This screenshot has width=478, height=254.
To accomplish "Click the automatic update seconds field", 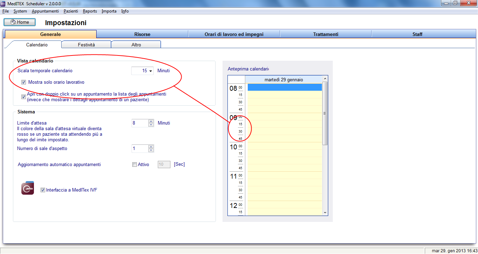I will coord(164,164).
